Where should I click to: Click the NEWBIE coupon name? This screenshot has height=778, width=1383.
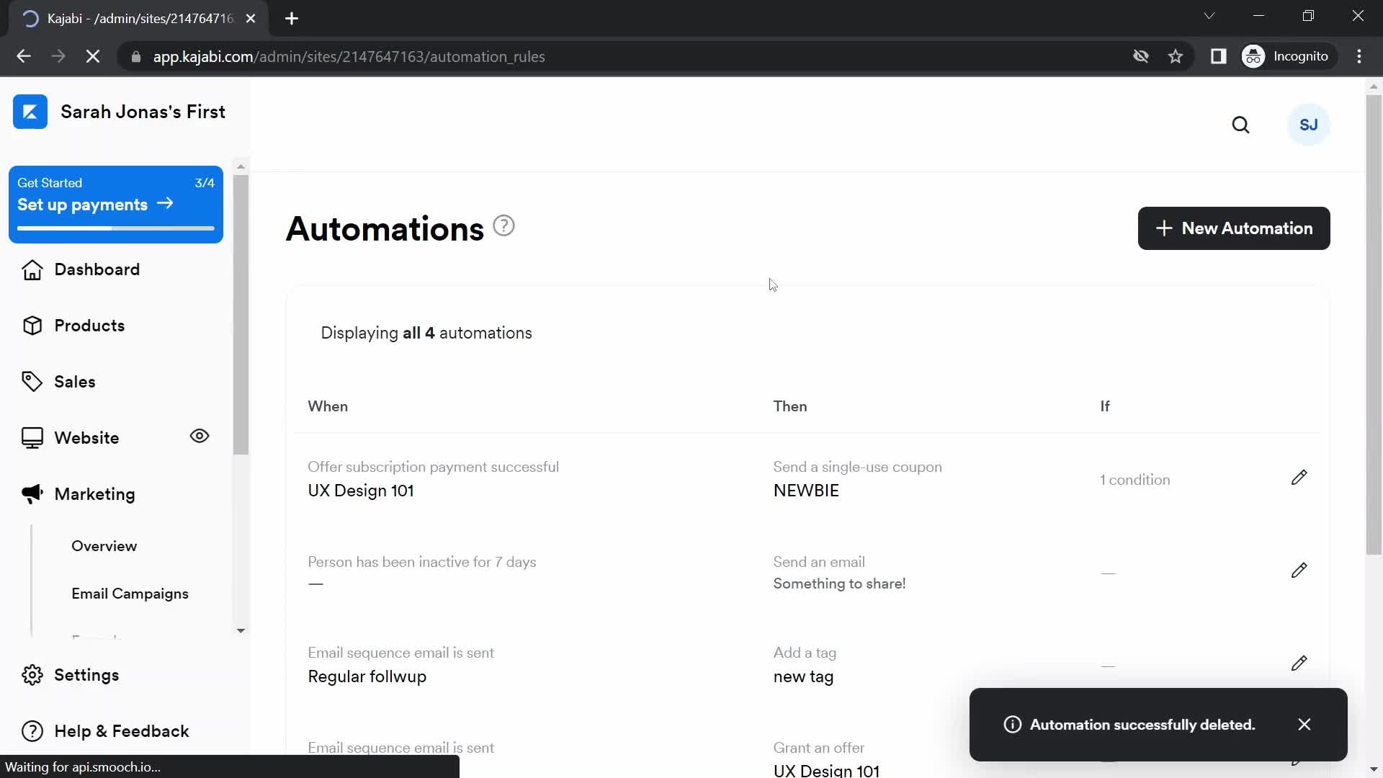point(806,491)
